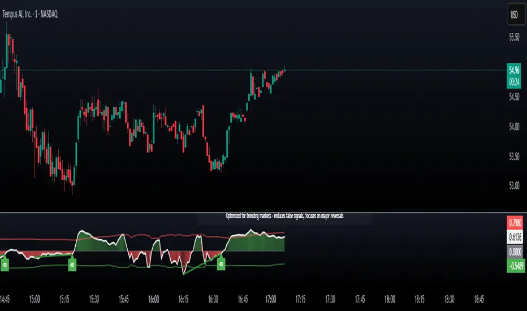The height and width of the screenshot is (311, 527).
Task: Click the pane separator above the oscillator
Action: pos(263,213)
